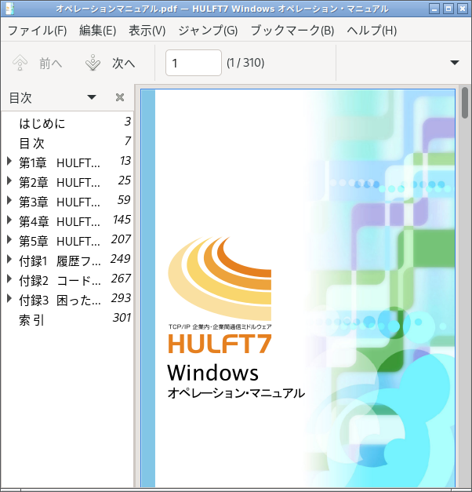Minimize the PDF viewer window
The width and height of the screenshot is (472, 492).
coord(434,9)
